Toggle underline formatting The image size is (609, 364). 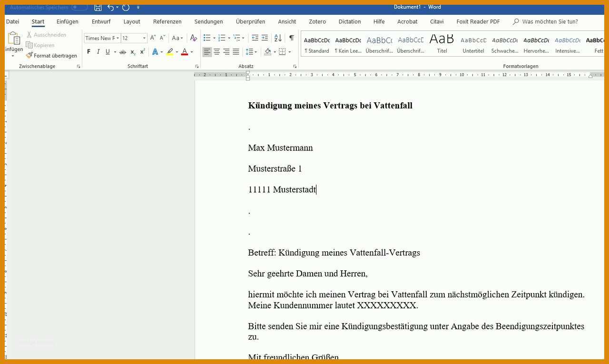pyautogui.click(x=108, y=52)
